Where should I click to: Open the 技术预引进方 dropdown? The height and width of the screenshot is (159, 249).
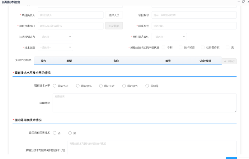pos(55,37)
